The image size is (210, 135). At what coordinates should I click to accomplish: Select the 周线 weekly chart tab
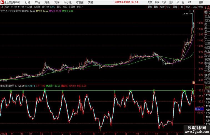point(59,7)
